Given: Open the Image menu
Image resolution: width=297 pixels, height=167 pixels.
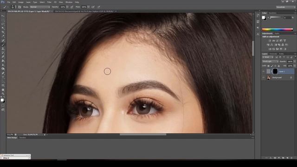Looking at the screenshot, I should (21, 2).
